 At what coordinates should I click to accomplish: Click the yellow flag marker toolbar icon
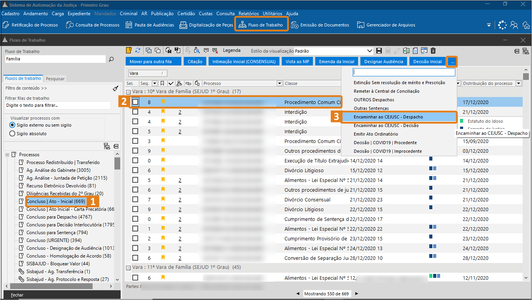pyautogui.click(x=129, y=50)
